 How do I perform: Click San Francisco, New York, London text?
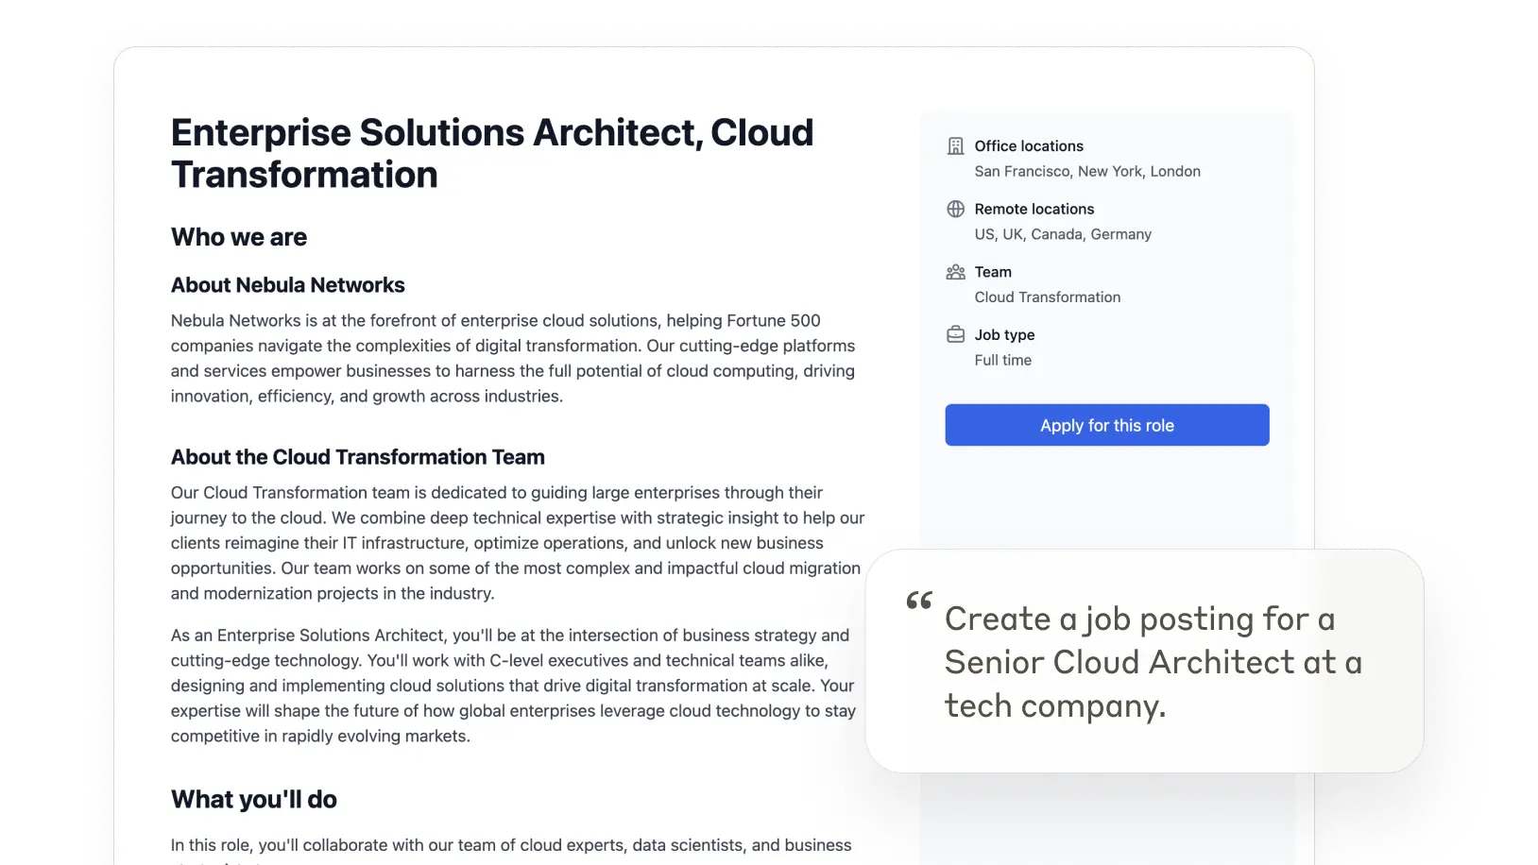pyautogui.click(x=1087, y=172)
